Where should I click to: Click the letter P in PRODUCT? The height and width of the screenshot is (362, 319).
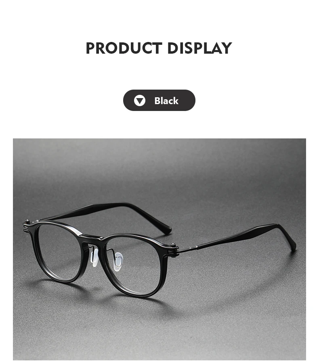pyautogui.click(x=91, y=48)
